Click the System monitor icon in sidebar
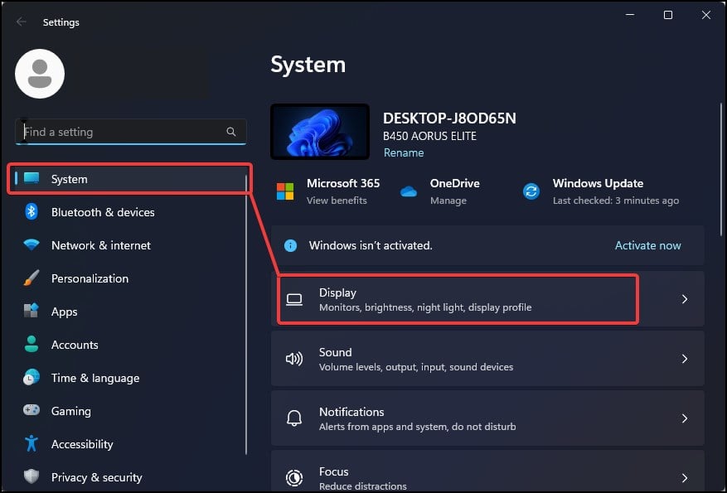 32,178
